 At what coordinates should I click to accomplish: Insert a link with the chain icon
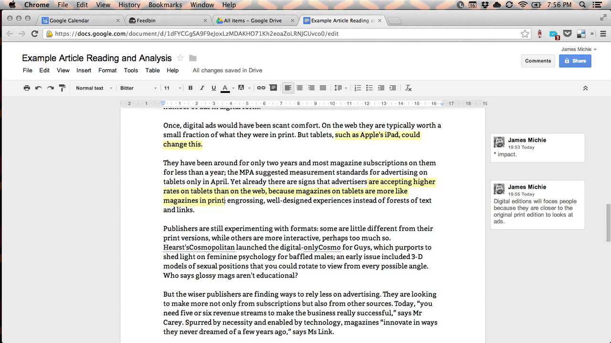click(x=261, y=88)
